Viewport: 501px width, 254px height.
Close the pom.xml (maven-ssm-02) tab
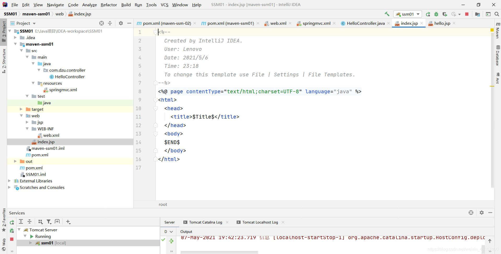(x=195, y=23)
